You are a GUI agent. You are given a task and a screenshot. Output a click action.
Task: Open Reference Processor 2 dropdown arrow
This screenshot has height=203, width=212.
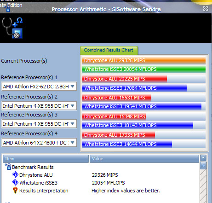73,105
